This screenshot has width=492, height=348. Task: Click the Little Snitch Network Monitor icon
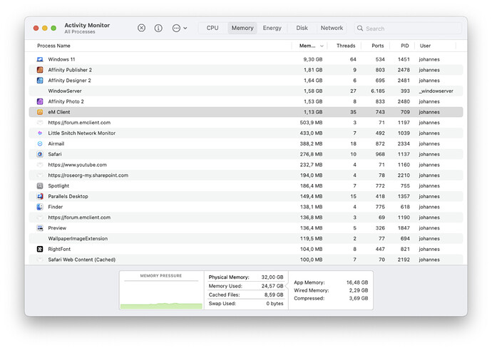point(40,133)
